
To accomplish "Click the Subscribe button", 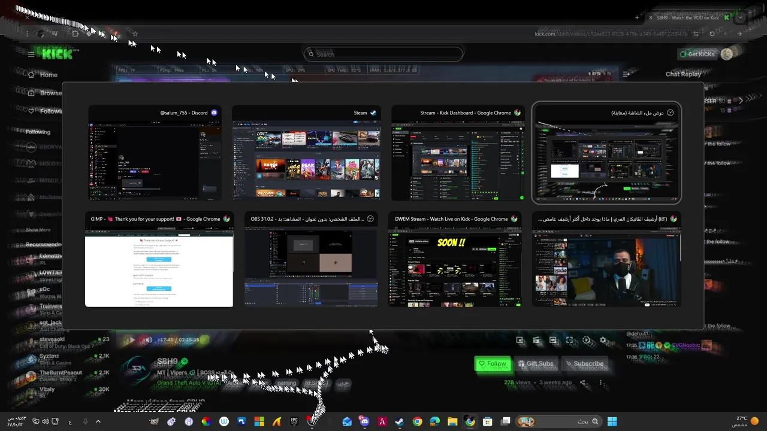I will [584, 363].
